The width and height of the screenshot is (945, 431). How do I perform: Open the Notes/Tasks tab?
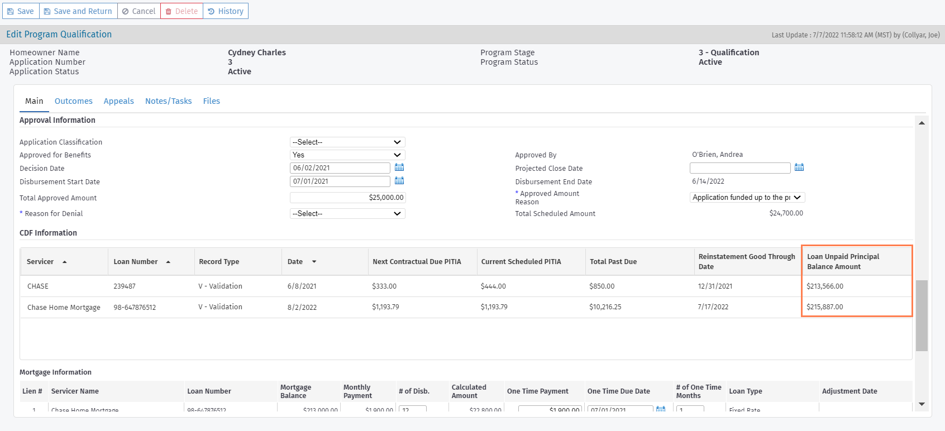click(168, 101)
